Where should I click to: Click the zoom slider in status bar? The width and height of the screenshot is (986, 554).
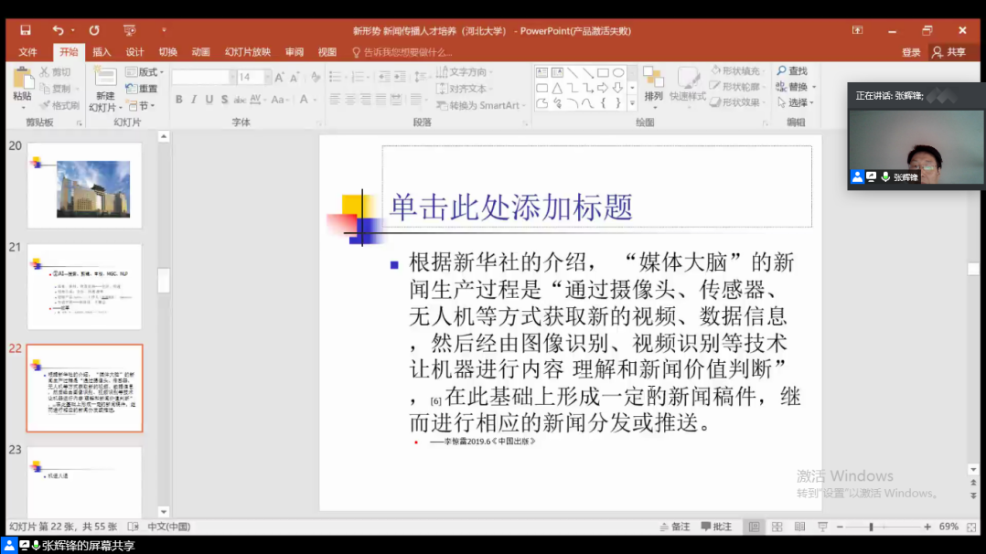click(871, 527)
